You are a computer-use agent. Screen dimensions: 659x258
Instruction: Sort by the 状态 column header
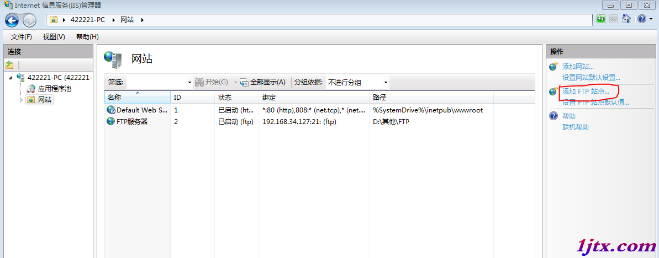pos(236,98)
